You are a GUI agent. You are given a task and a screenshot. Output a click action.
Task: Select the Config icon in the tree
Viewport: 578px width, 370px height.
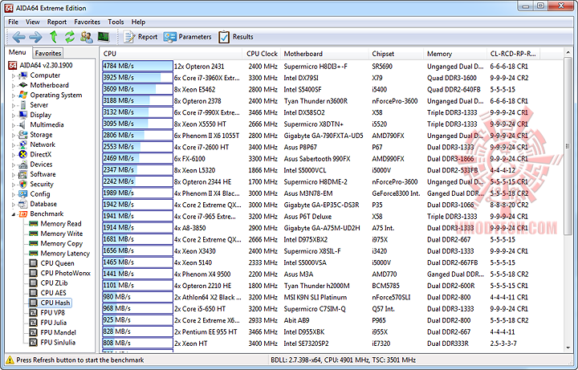[x=22, y=194]
